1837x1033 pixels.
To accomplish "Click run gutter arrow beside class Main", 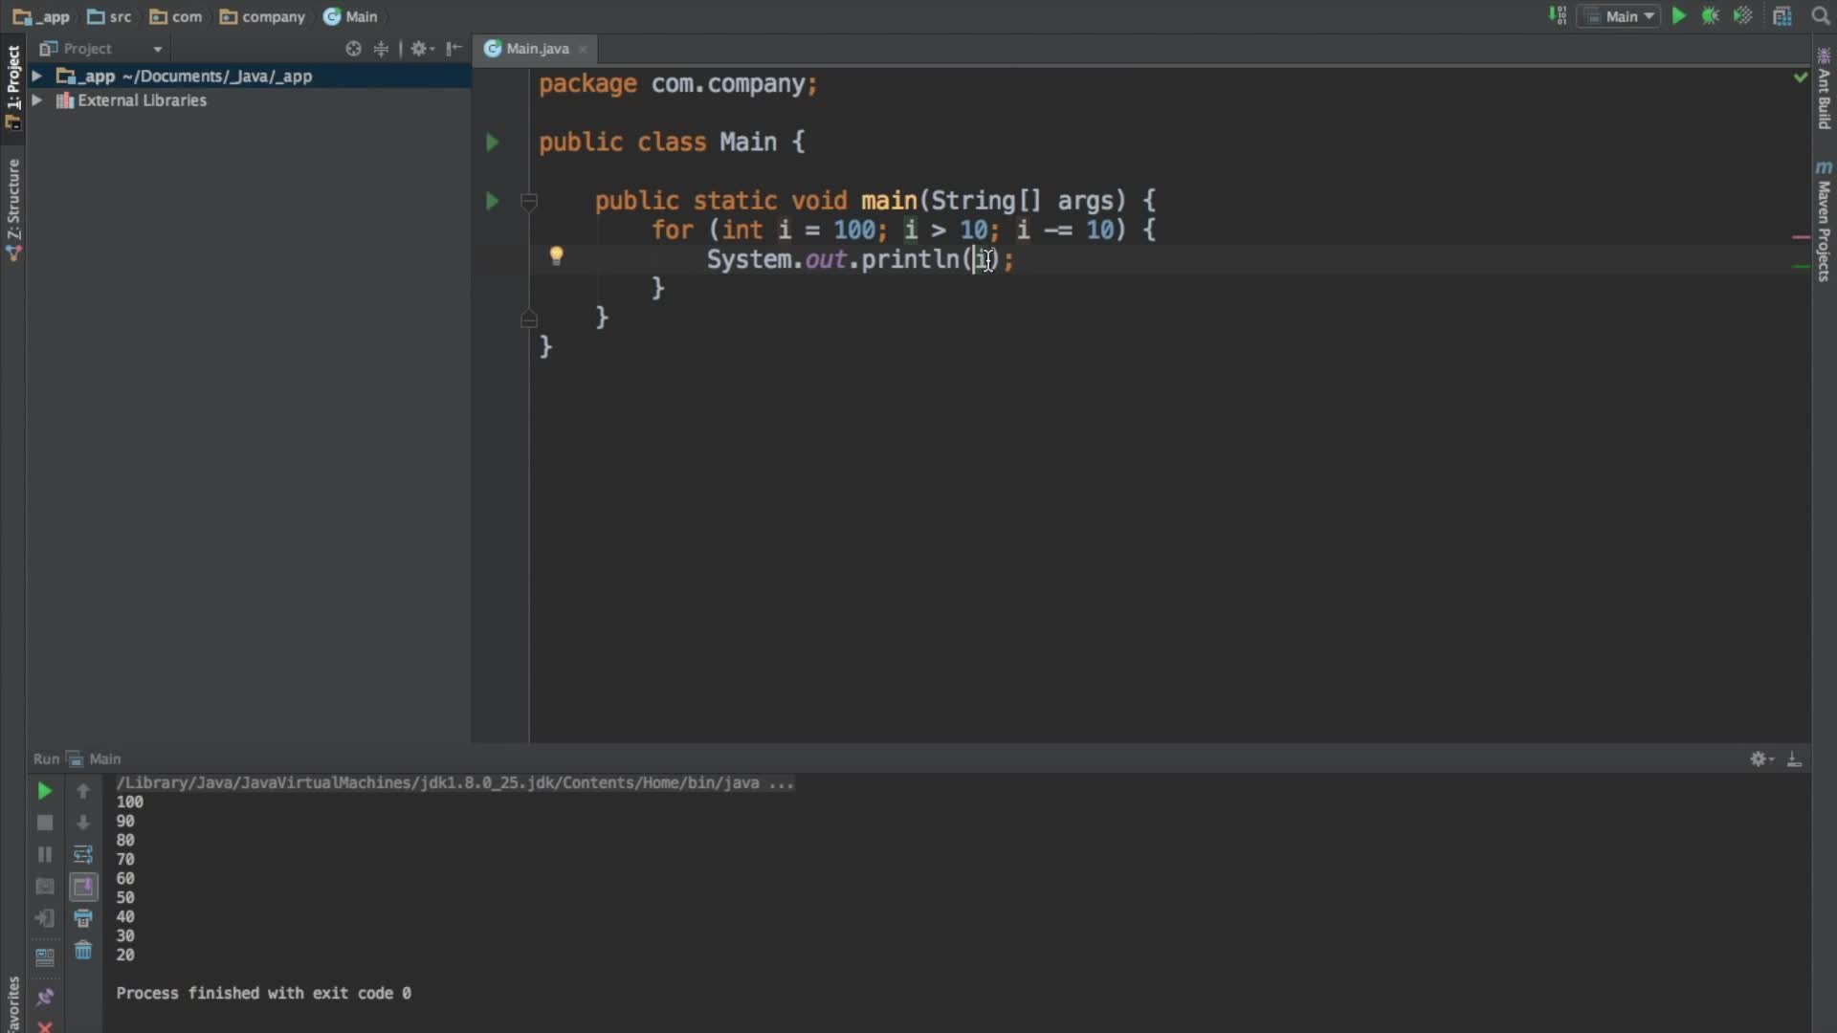I will tap(492, 143).
